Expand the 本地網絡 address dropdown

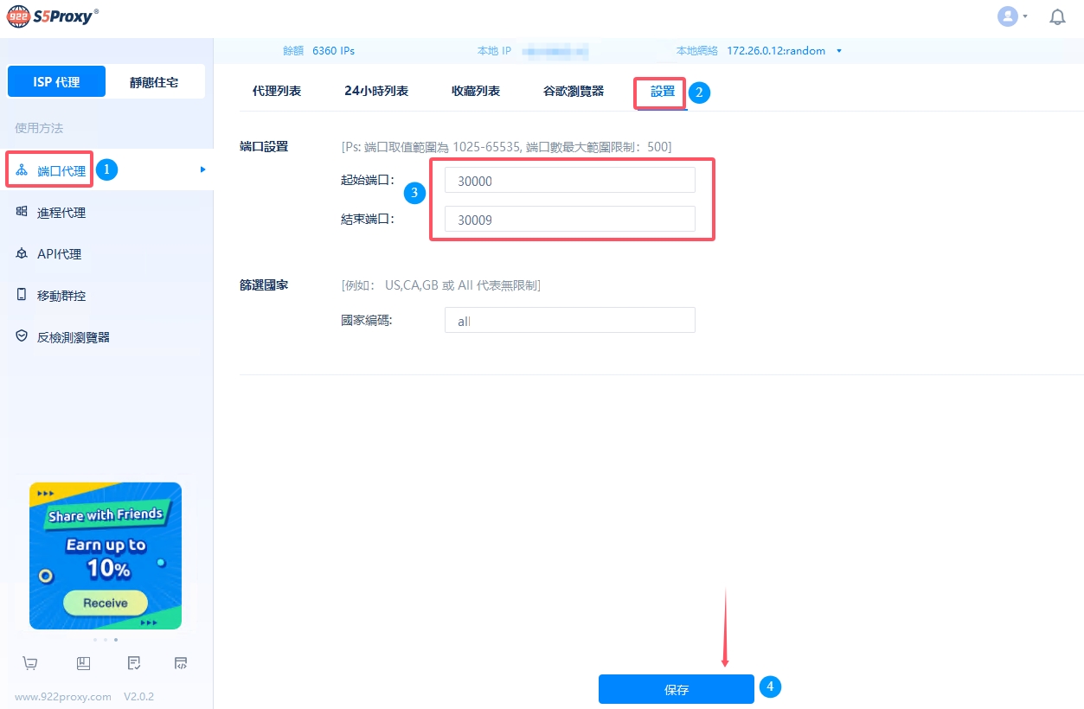pyautogui.click(x=838, y=51)
